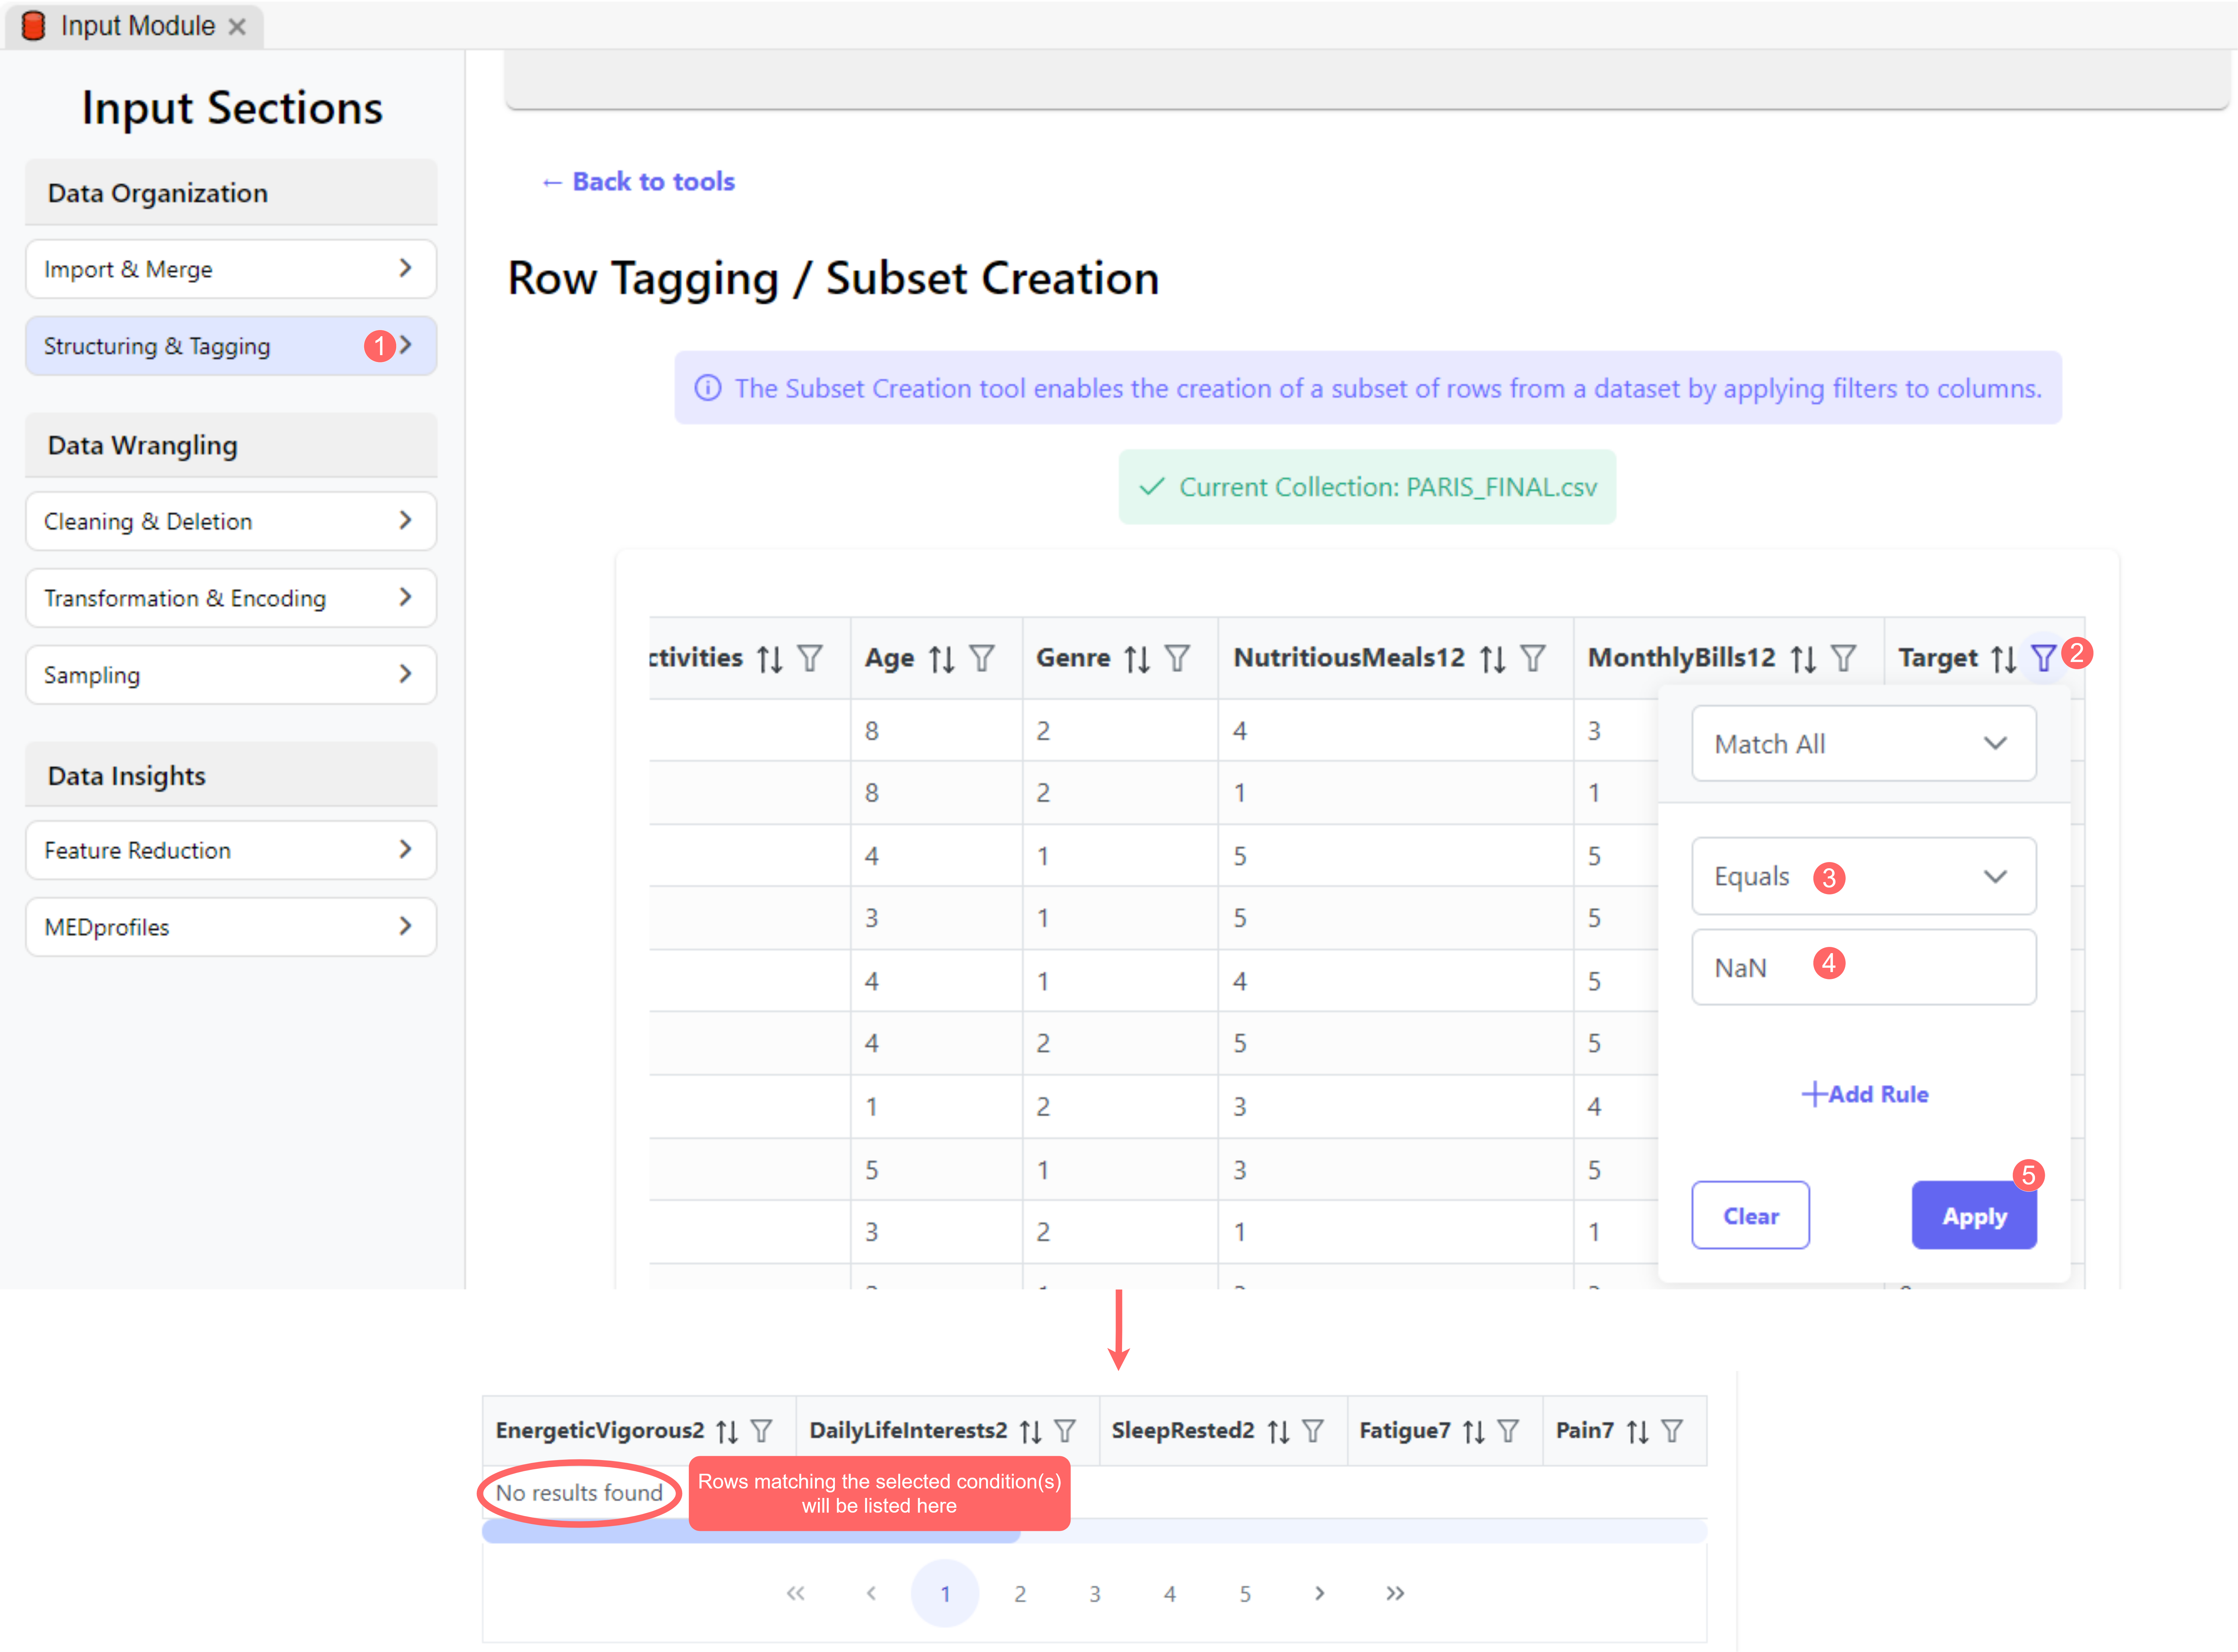Screen dimensions: 2238x1652
Task: Click the Fatigue7 column filter icon
Action: (x=1508, y=1431)
